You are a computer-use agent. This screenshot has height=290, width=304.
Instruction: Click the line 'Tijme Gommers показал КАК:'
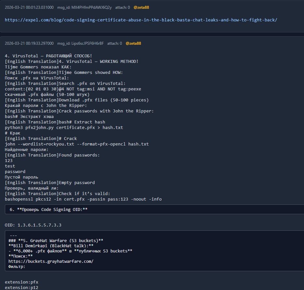38,67
